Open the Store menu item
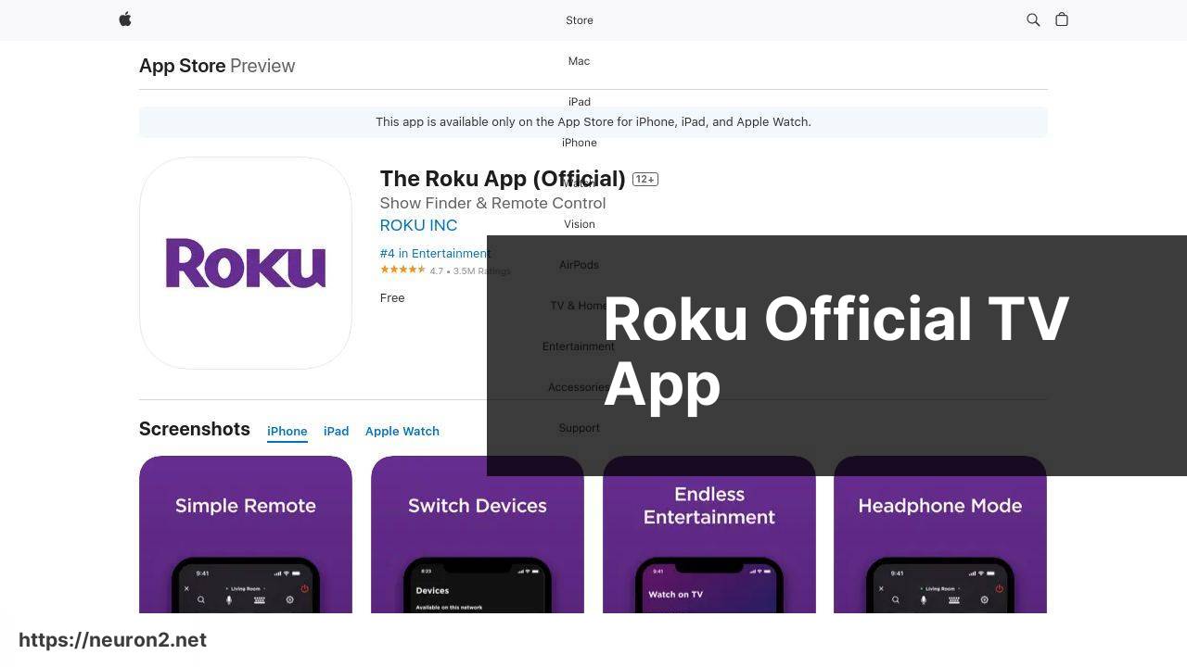The image size is (1187, 667). (x=580, y=20)
